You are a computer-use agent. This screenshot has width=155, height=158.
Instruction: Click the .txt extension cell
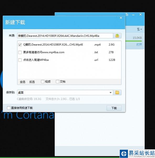point(96,52)
